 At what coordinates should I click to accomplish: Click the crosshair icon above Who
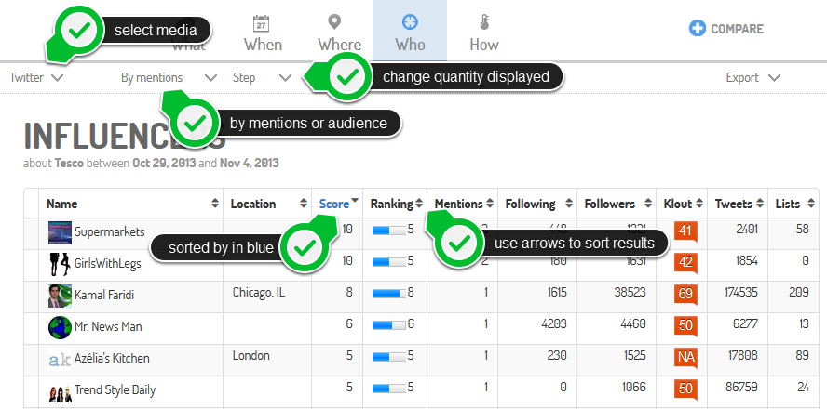tap(410, 22)
